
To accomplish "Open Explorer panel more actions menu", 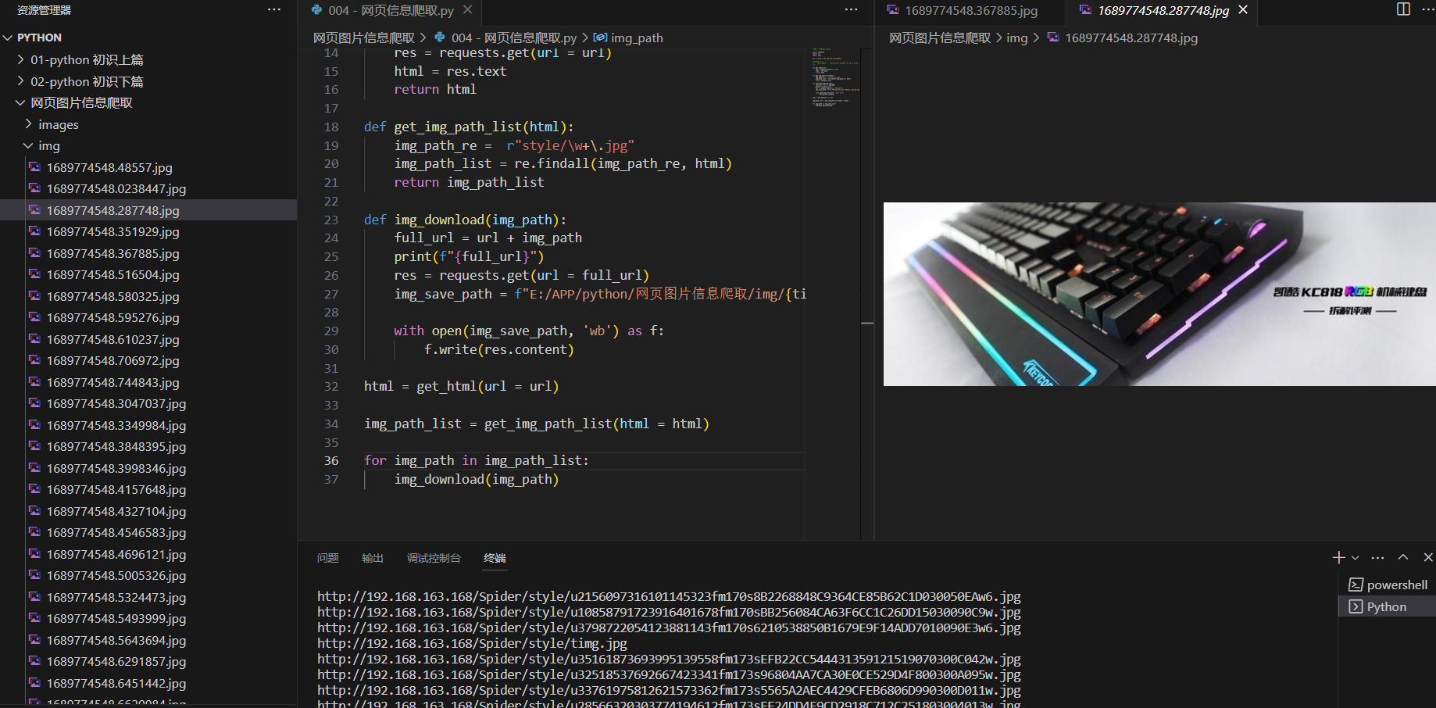I will (x=273, y=10).
